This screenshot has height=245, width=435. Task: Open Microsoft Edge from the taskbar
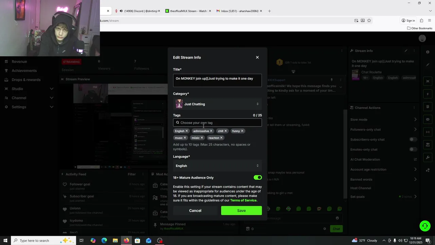tap(104, 241)
